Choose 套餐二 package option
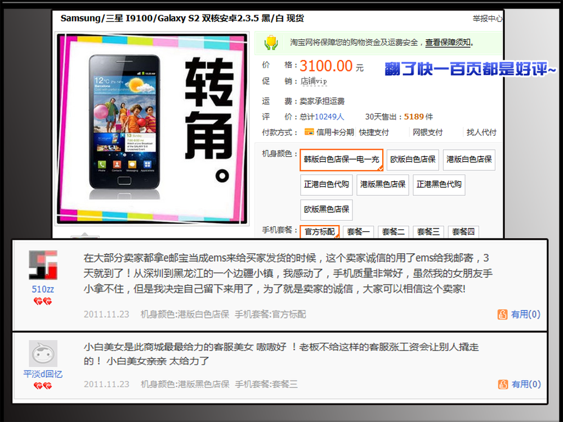Screen dimensions: 563x422 (393, 232)
